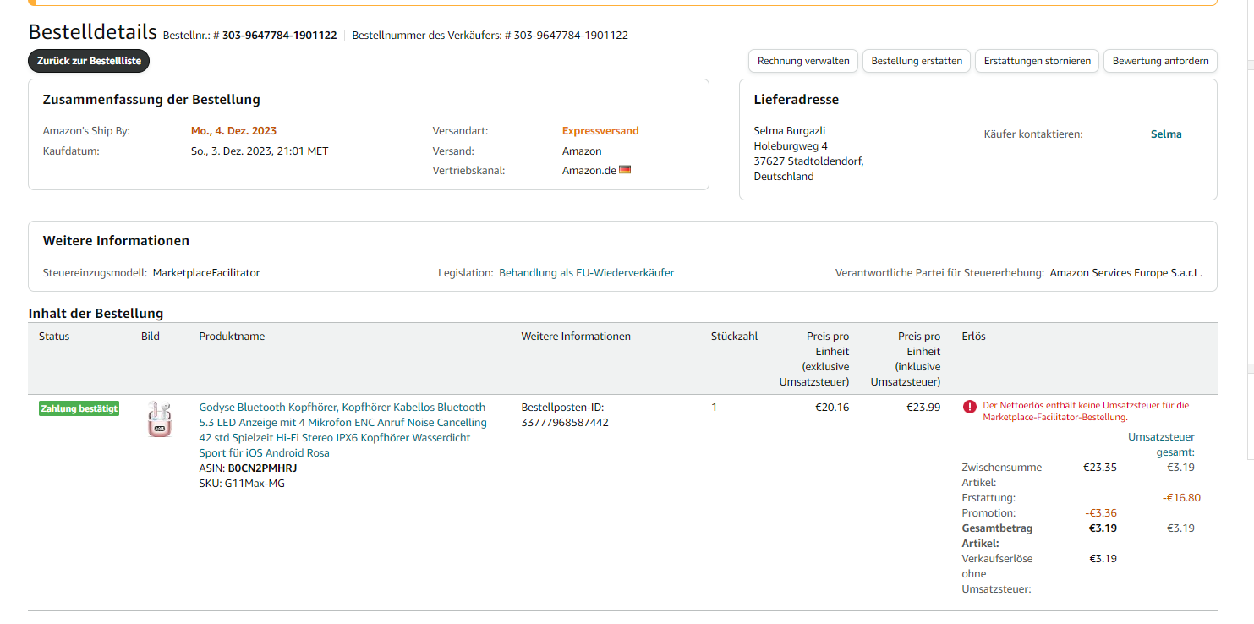Click the green Zahlung bestätigt status badge

pyautogui.click(x=79, y=409)
